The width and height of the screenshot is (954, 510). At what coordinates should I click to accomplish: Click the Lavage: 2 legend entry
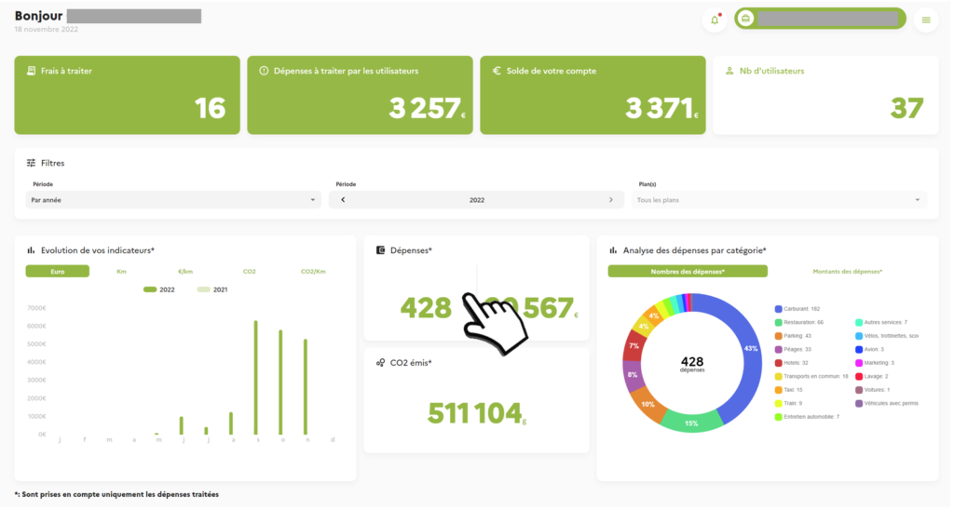pos(872,376)
